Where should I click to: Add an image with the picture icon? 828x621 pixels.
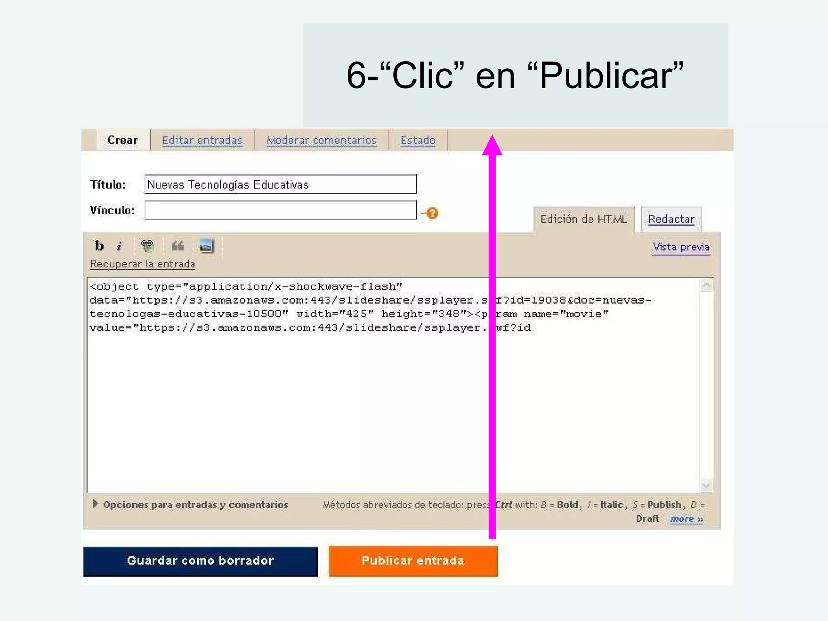[207, 246]
